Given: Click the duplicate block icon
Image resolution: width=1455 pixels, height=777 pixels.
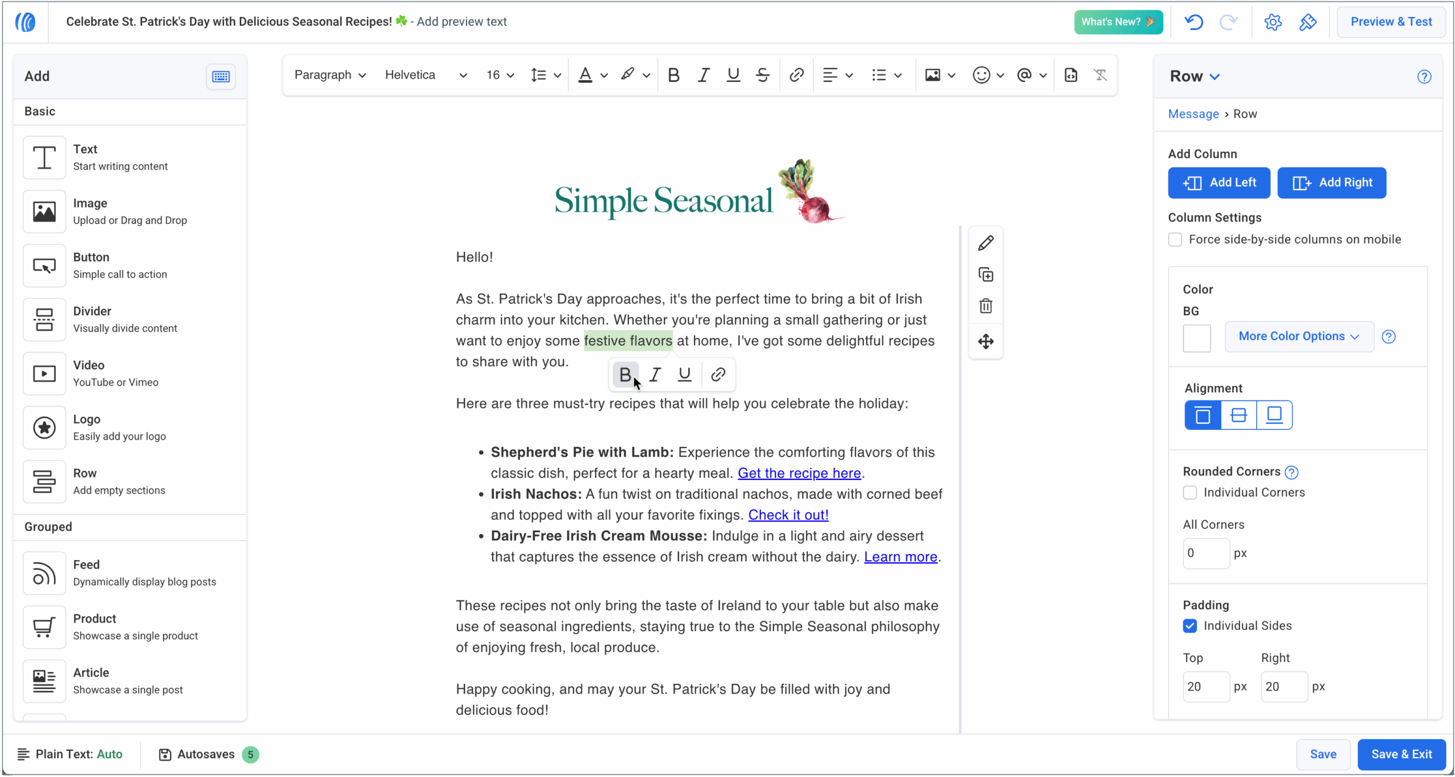Looking at the screenshot, I should 986,275.
